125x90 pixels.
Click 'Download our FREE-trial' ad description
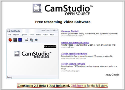point(89,68)
